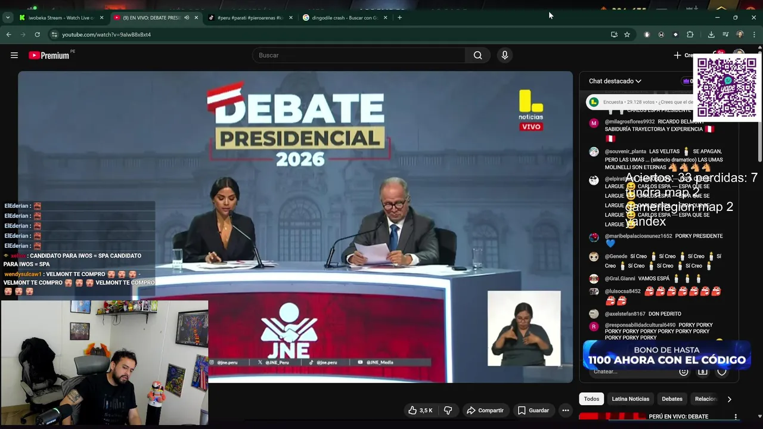
Task: Open more actions ellipsis under video
Action: point(566,411)
